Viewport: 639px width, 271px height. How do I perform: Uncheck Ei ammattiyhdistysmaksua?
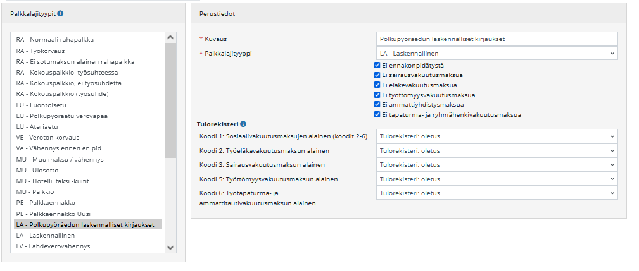(377, 104)
